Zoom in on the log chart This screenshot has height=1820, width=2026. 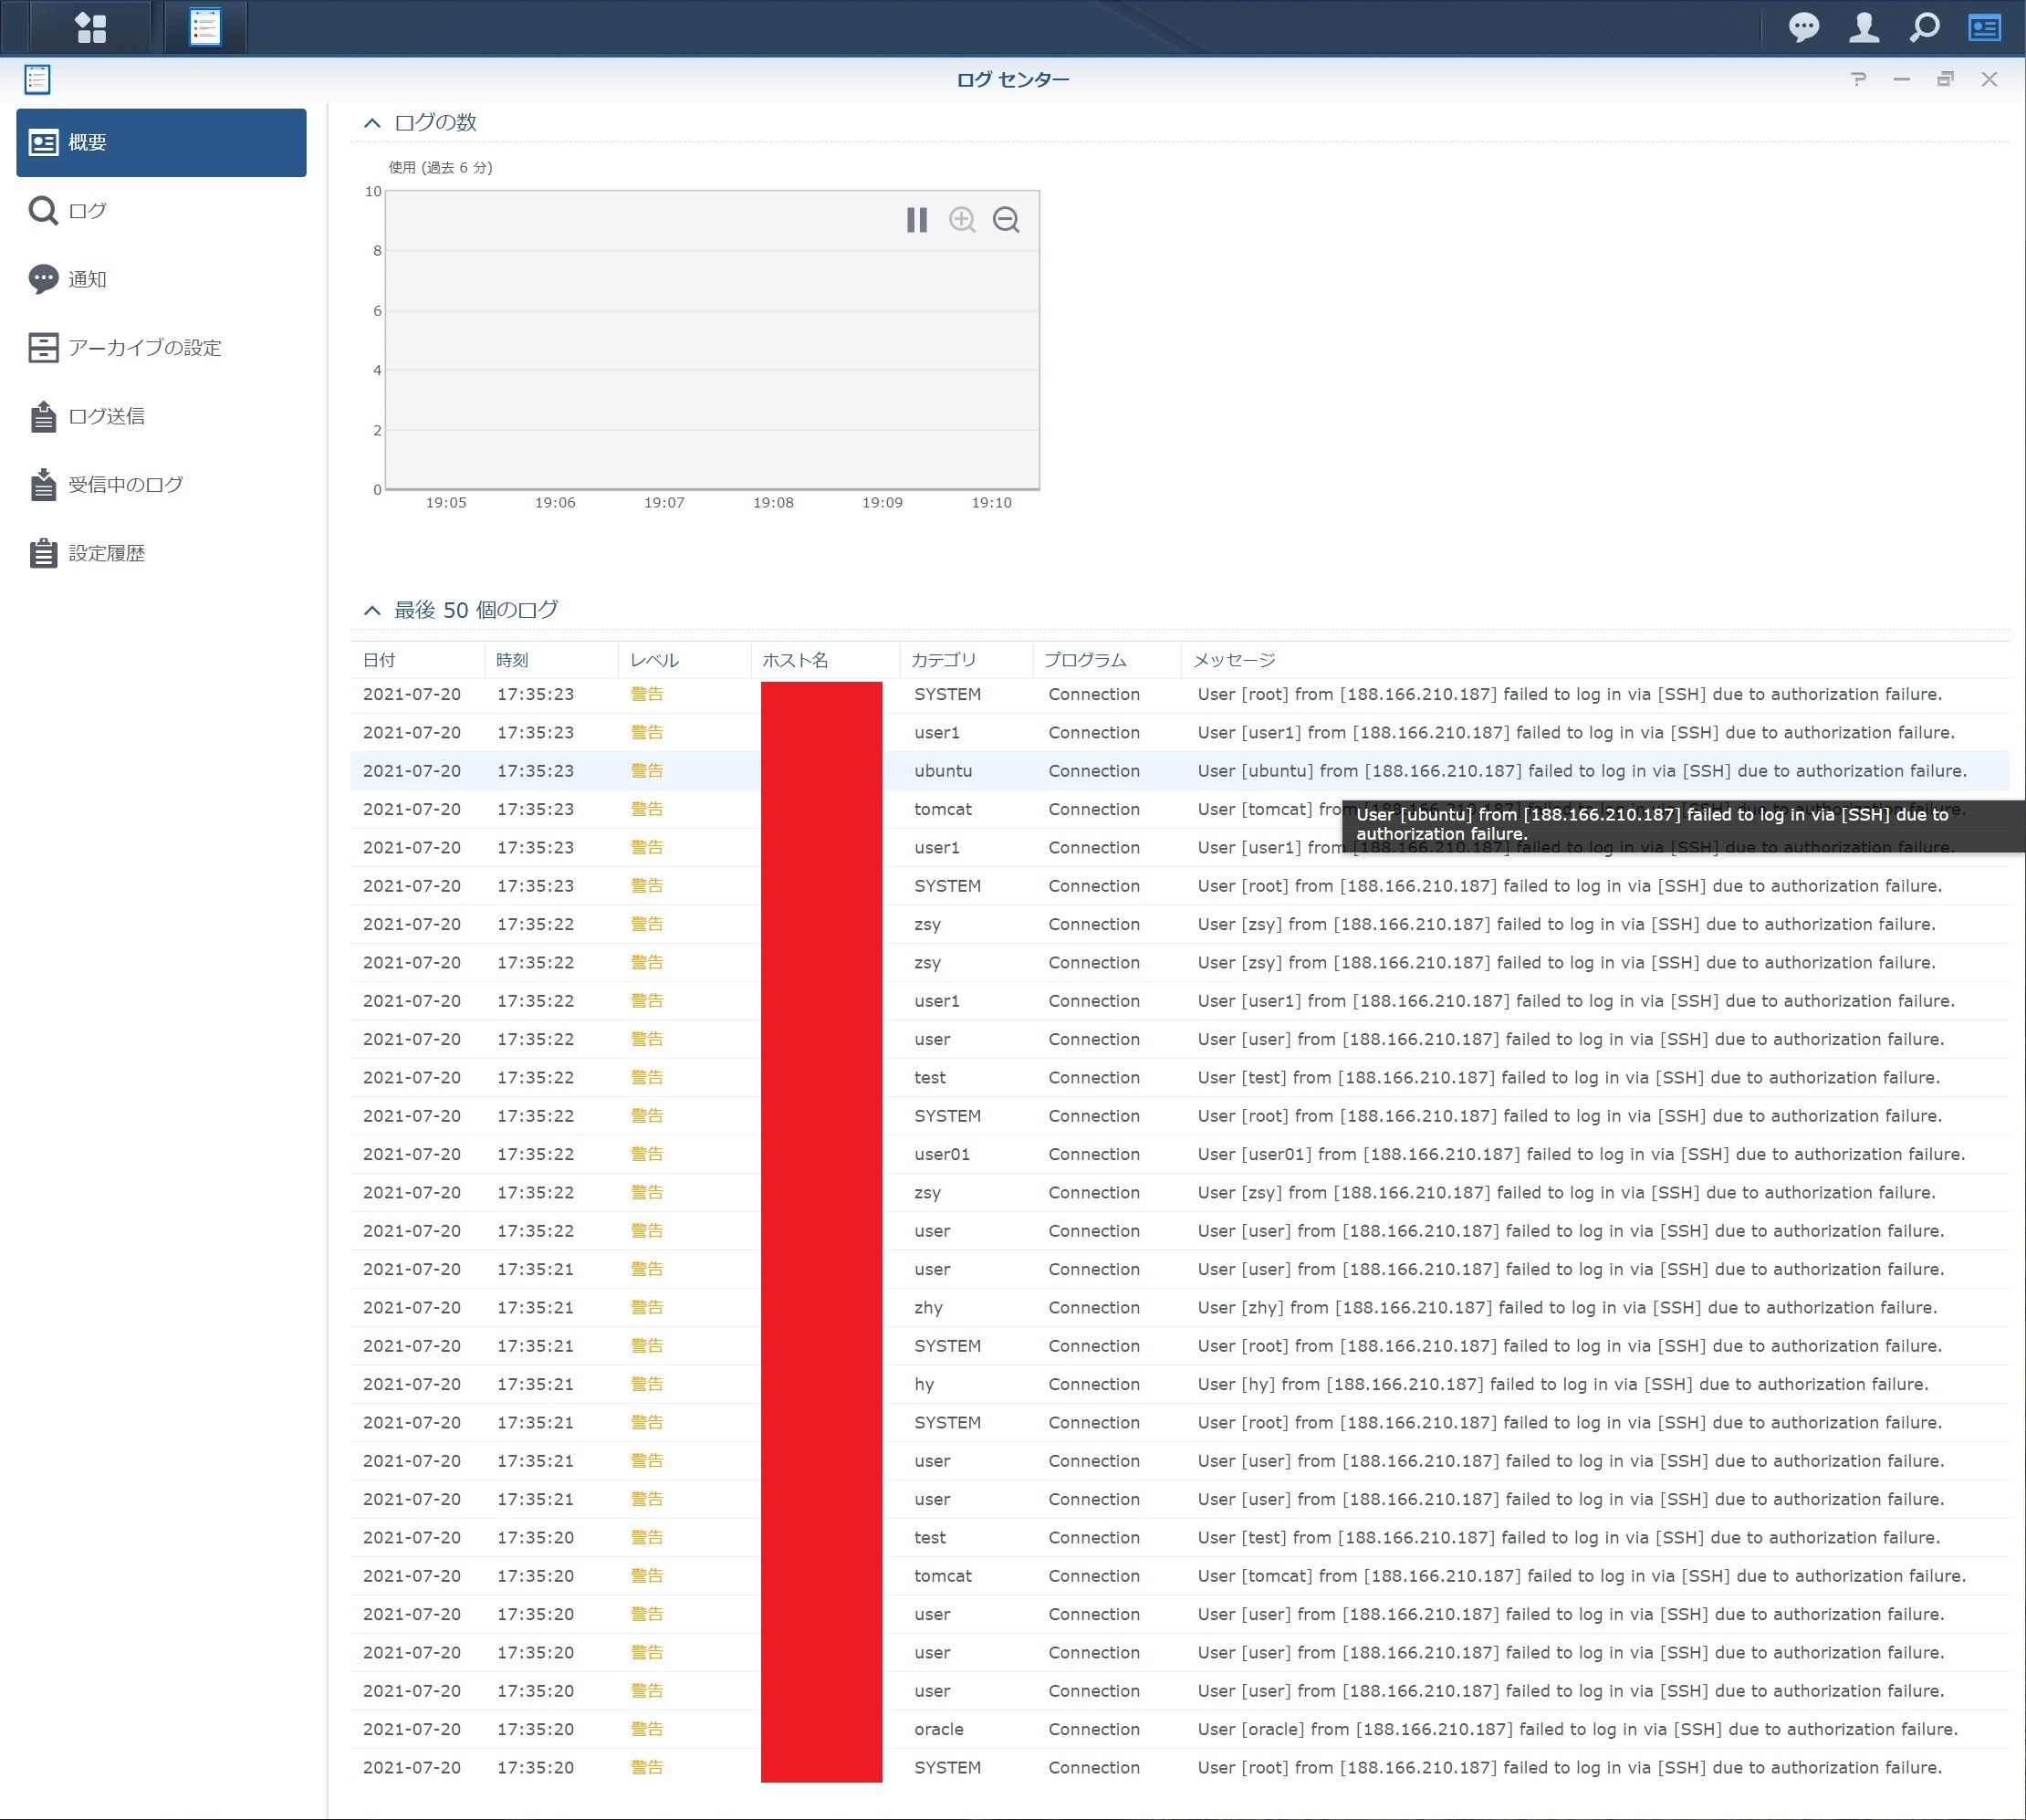click(962, 220)
